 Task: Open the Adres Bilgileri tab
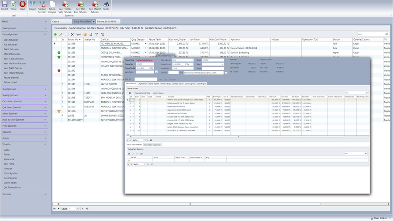(x=154, y=83)
